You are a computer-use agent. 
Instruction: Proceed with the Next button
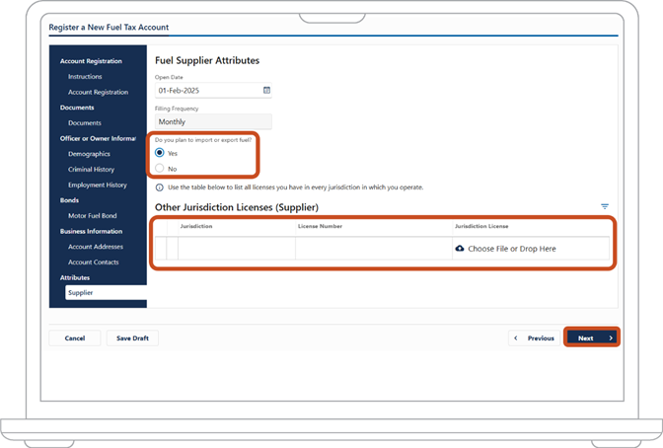pos(592,338)
